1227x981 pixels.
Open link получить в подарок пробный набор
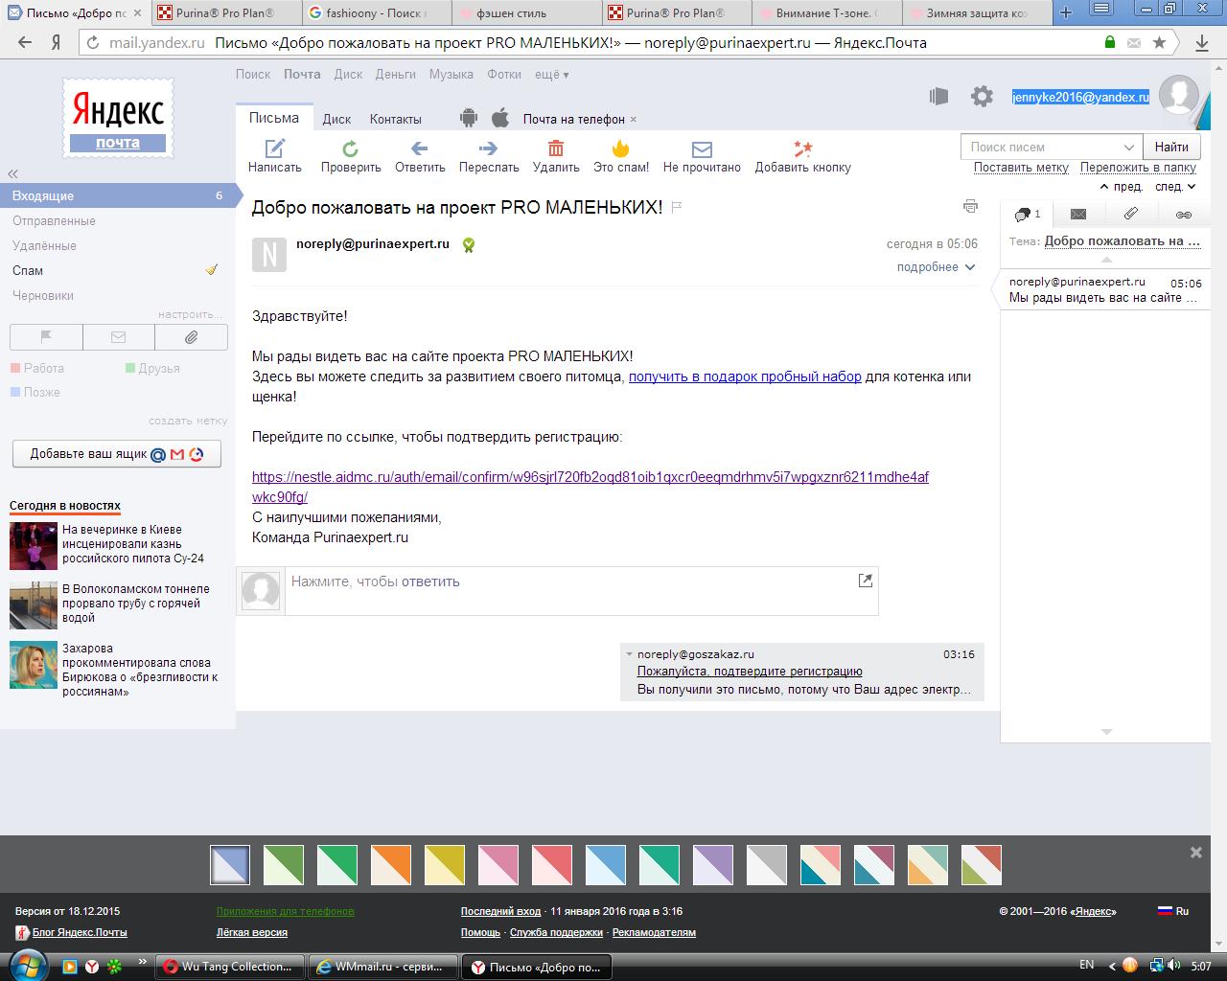(745, 376)
